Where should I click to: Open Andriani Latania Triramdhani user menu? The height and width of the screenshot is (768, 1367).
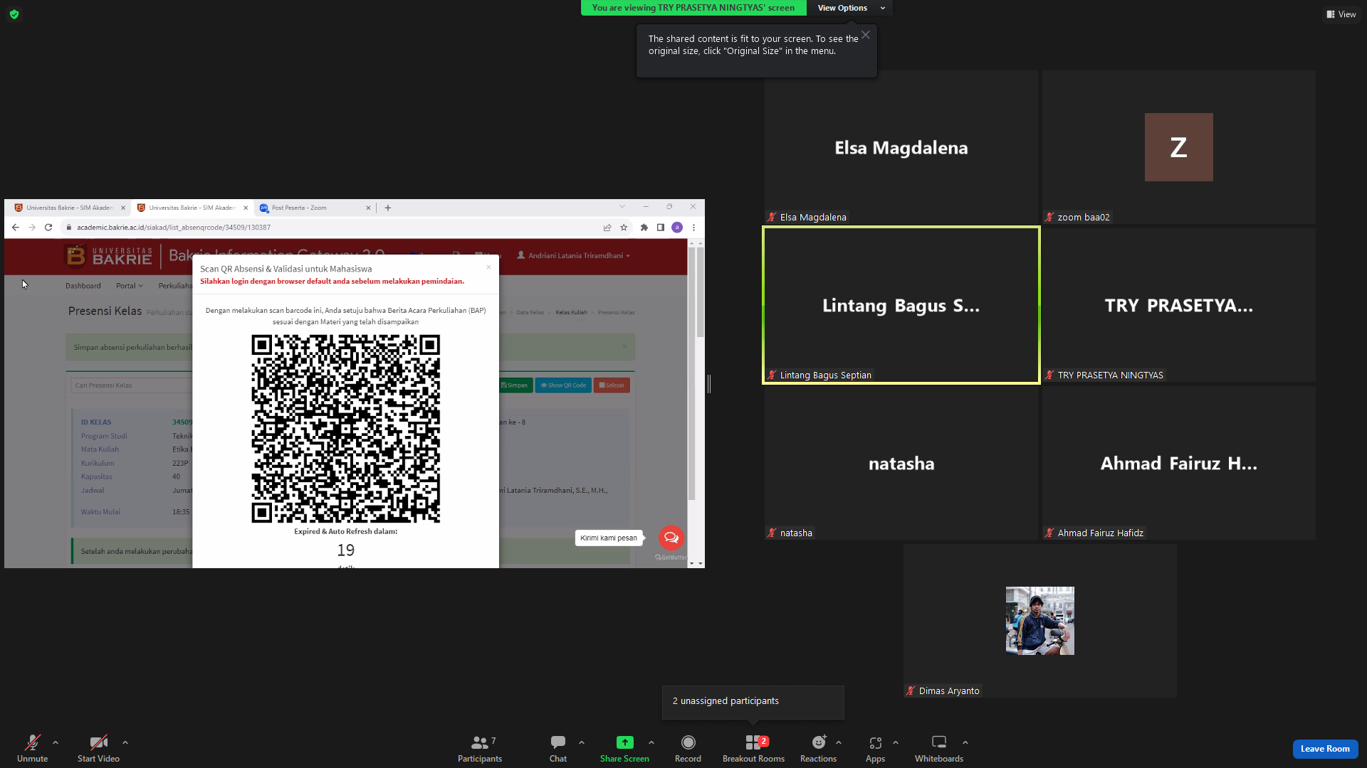tap(574, 255)
